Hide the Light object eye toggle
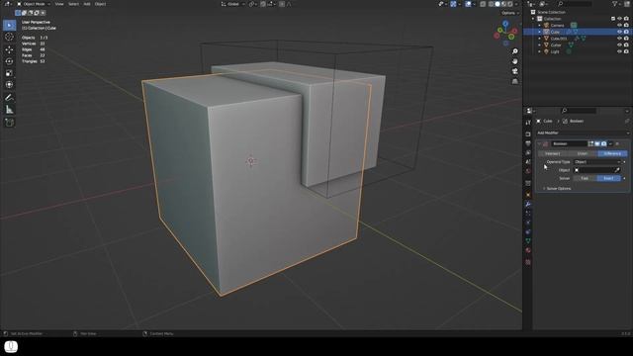 tap(619, 51)
